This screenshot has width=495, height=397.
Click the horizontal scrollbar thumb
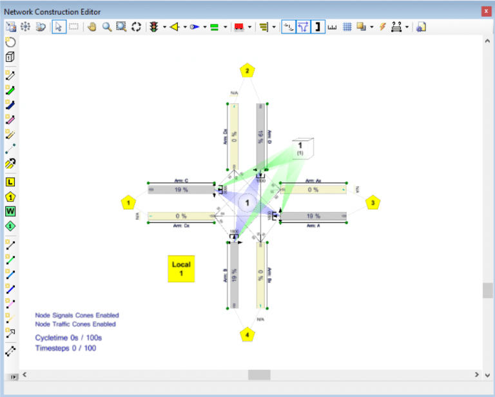tap(260, 374)
